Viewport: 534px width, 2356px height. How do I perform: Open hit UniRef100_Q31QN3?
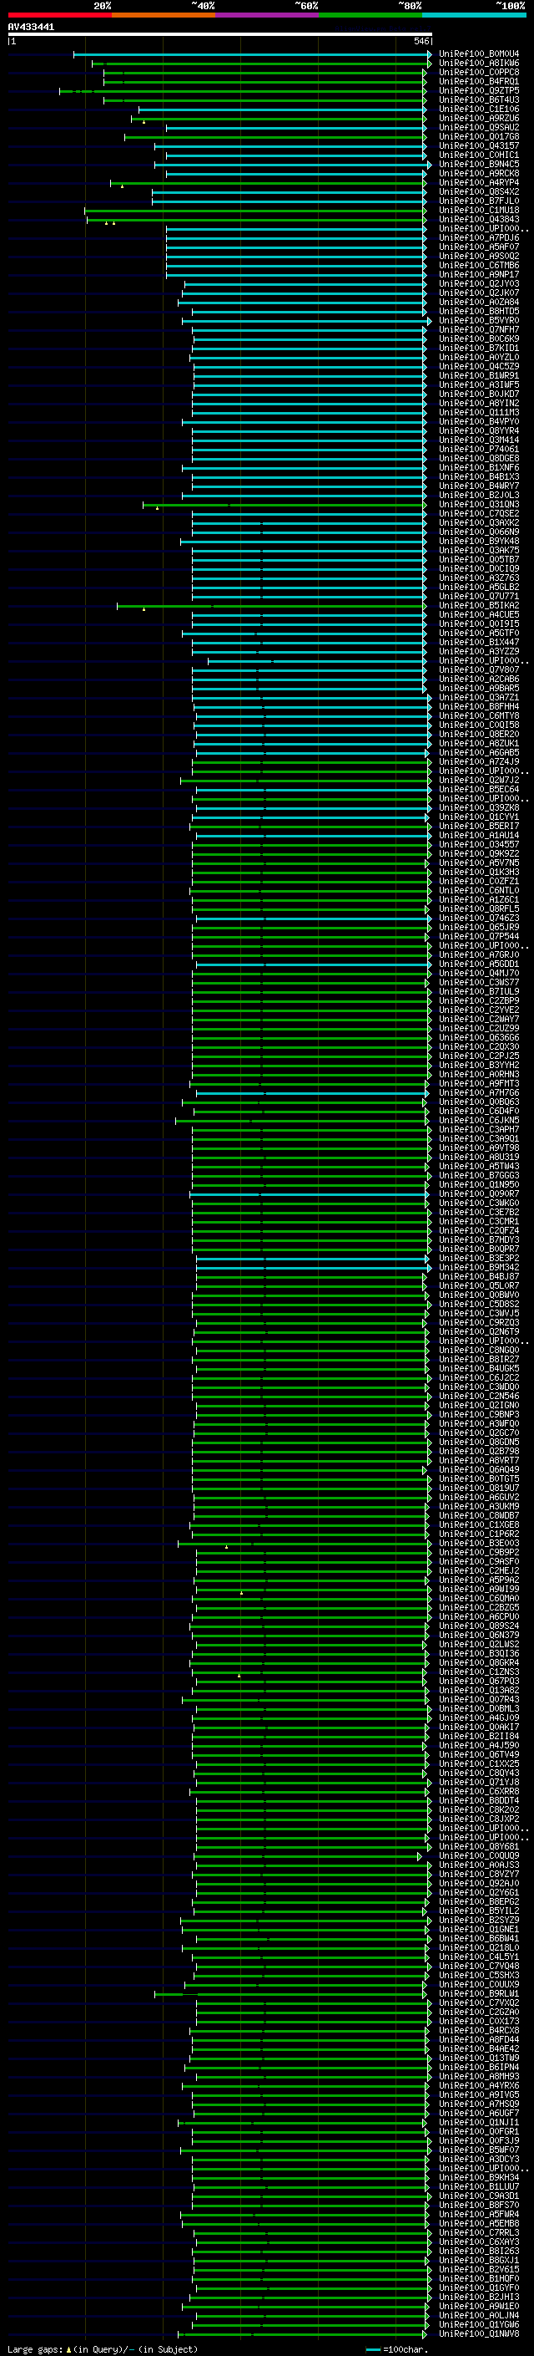(479, 505)
